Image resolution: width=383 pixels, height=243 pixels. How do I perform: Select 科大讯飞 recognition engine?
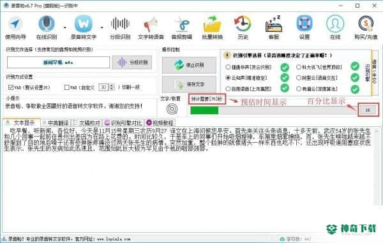coord(299,67)
